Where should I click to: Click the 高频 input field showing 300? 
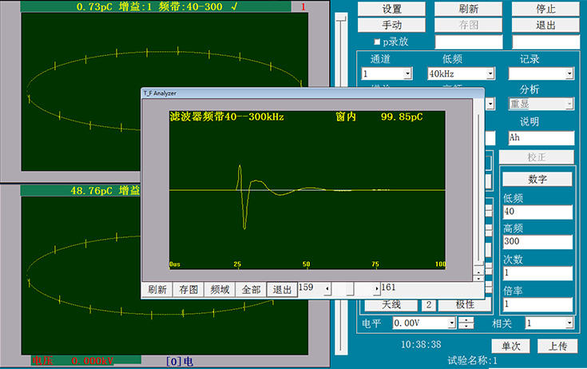(537, 242)
